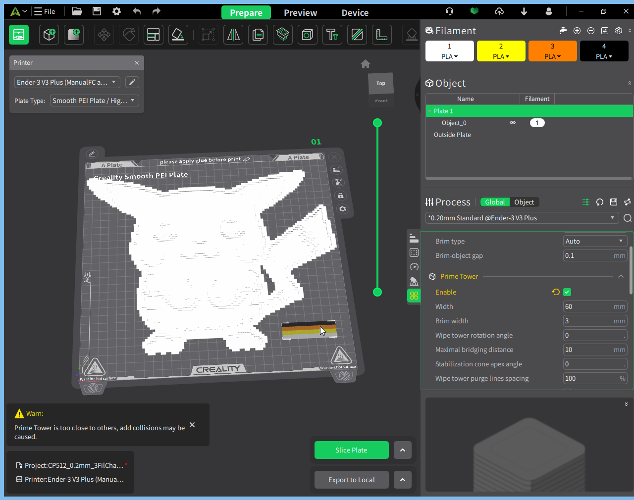Expand the Export to Local options arrow
The image size is (634, 500).
(x=403, y=480)
